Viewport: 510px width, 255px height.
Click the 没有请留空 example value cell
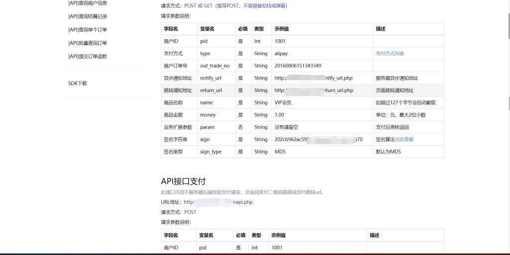pyautogui.click(x=288, y=127)
